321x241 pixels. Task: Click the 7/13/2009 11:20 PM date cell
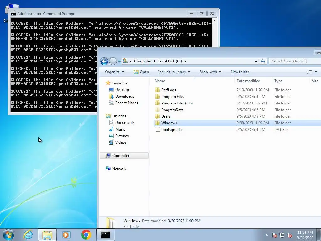253,90
